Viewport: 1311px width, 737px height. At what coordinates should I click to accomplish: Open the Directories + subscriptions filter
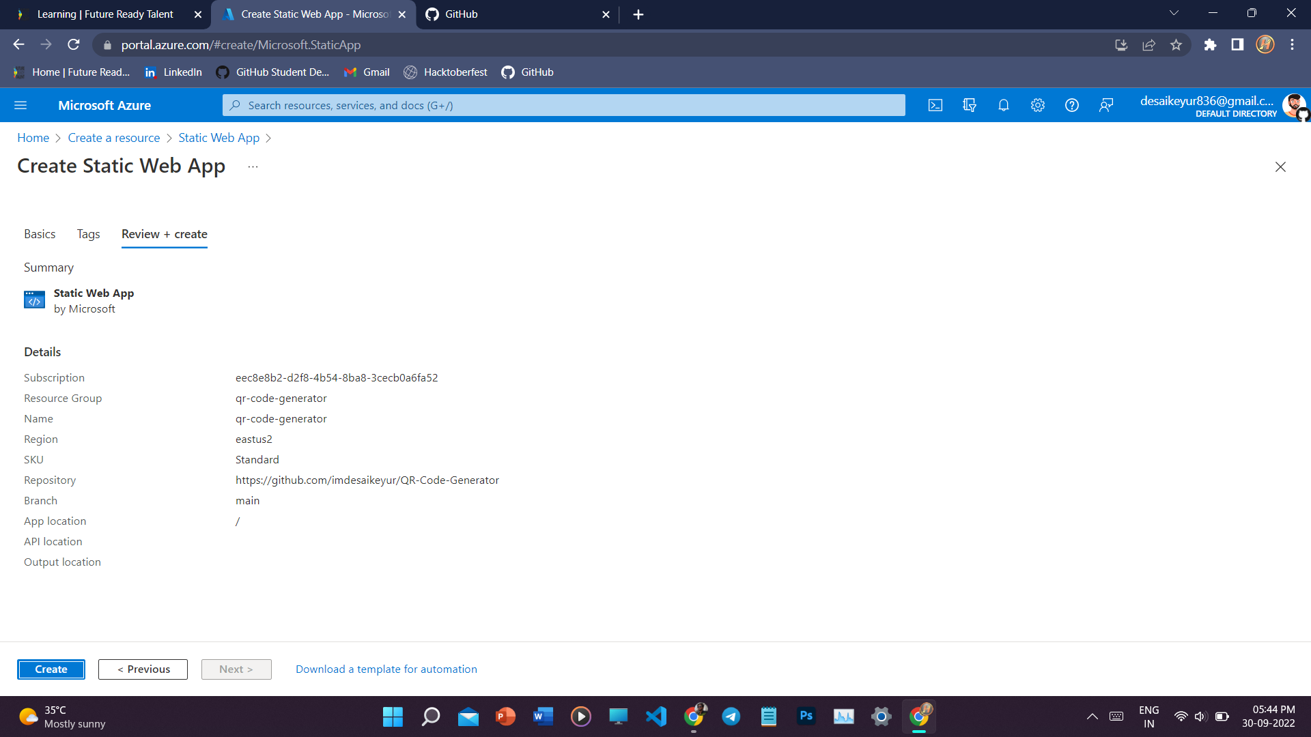point(970,105)
